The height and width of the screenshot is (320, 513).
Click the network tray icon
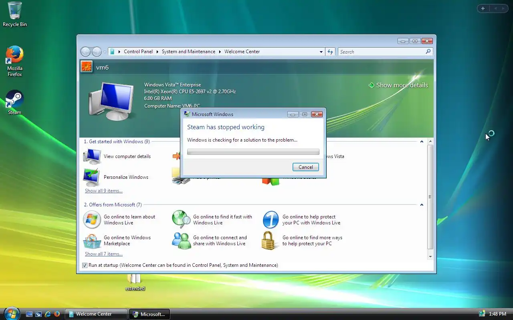(x=482, y=314)
